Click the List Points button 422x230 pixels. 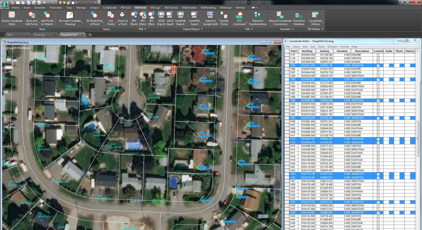coord(110,17)
